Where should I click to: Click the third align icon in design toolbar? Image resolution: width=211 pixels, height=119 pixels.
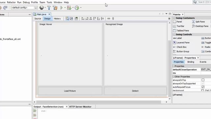tap(91, 19)
